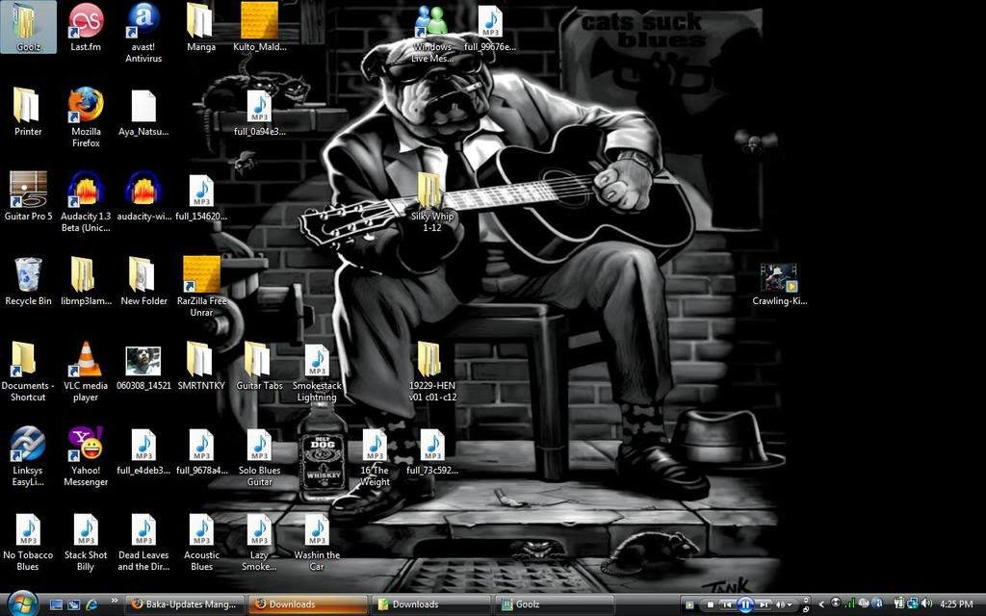The image size is (986, 616).
Task: Click Switch between windows in Quick Launch
Action: (x=73, y=604)
